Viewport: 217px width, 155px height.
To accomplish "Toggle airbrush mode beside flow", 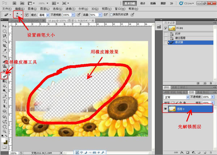I will [106, 15].
